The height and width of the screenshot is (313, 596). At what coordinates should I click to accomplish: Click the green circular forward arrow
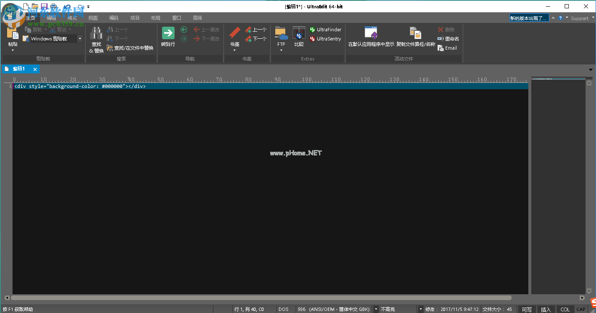point(184,39)
